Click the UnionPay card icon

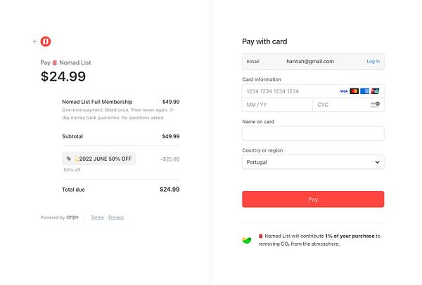(375, 91)
